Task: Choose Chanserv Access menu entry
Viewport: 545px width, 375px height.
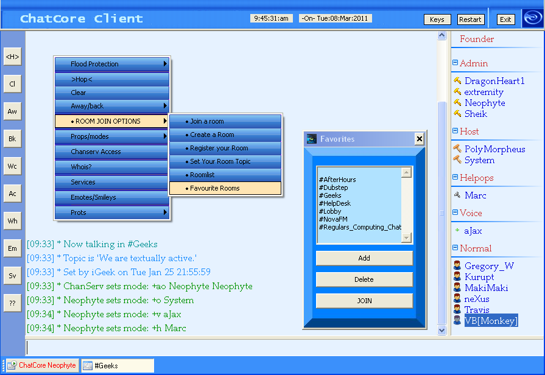Action: point(112,152)
